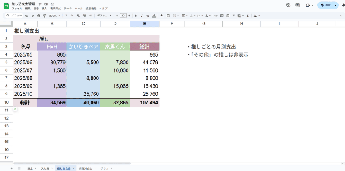
Task: Open the データ menu
Action: [x=68, y=9]
